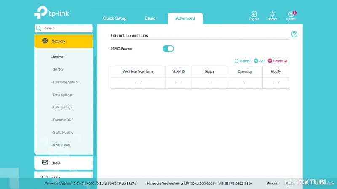
Task: Open the Internet submenu item
Action: (58, 57)
